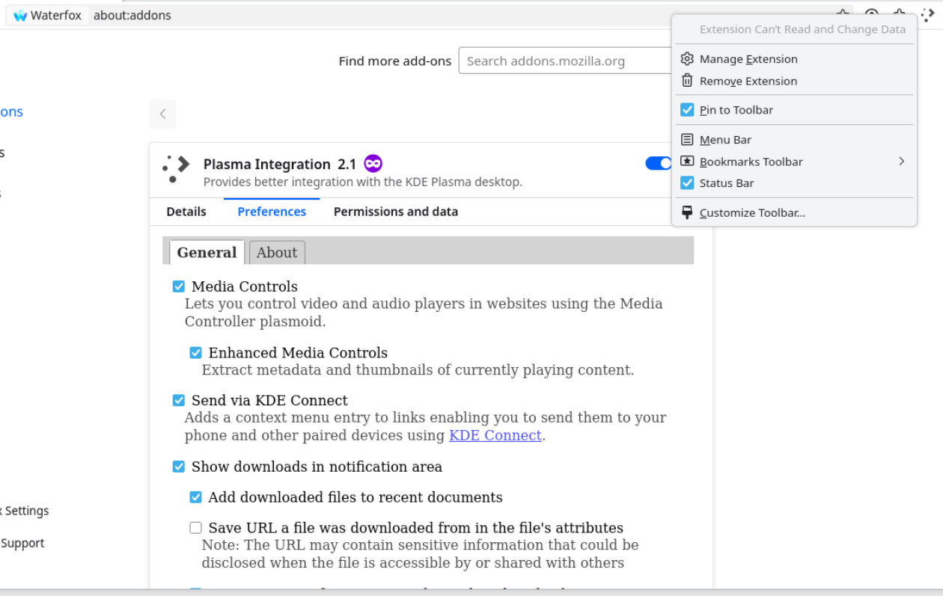Switch to the Details tab
Image resolution: width=943 pixels, height=596 pixels.
point(186,212)
